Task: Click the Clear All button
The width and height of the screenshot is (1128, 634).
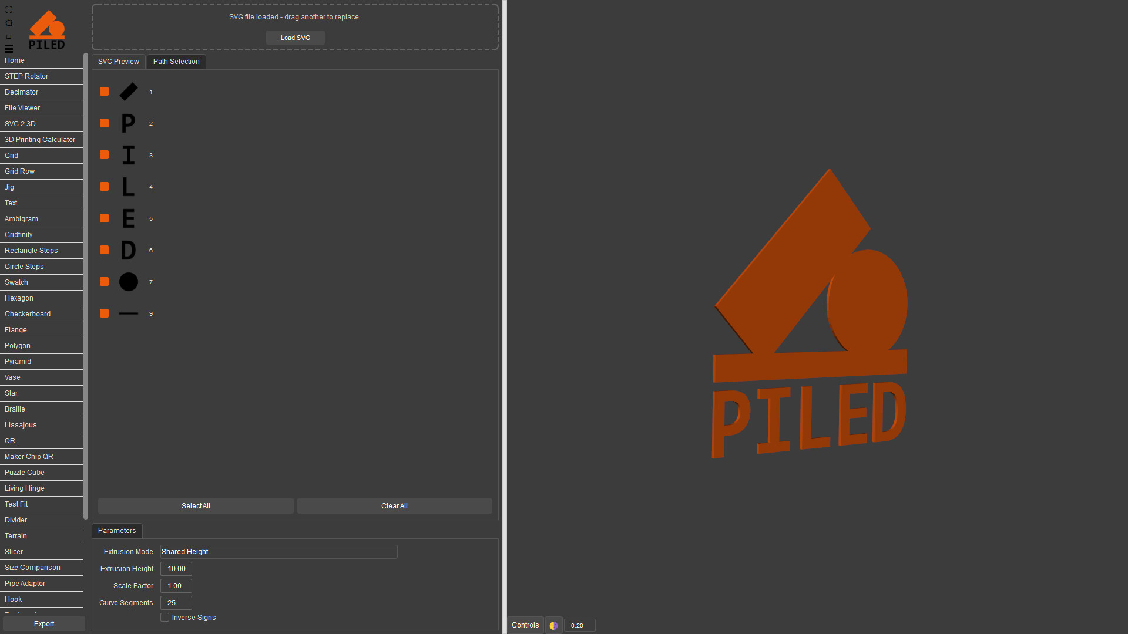Action: coord(394,506)
